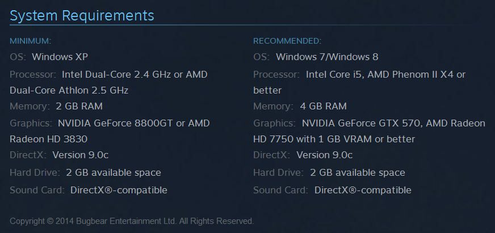
Task: Click recommended 2 GB available space text
Action: 357,172
